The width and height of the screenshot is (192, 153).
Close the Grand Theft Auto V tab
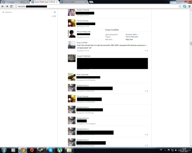tap(57, 2)
